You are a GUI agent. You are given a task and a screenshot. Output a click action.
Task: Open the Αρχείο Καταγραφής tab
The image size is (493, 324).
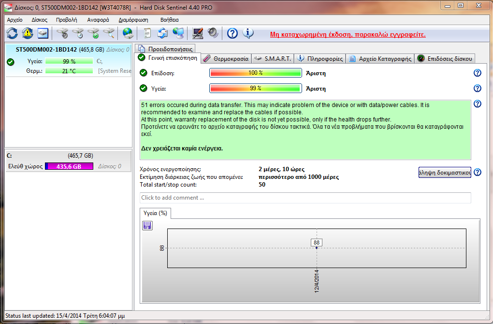coord(380,59)
